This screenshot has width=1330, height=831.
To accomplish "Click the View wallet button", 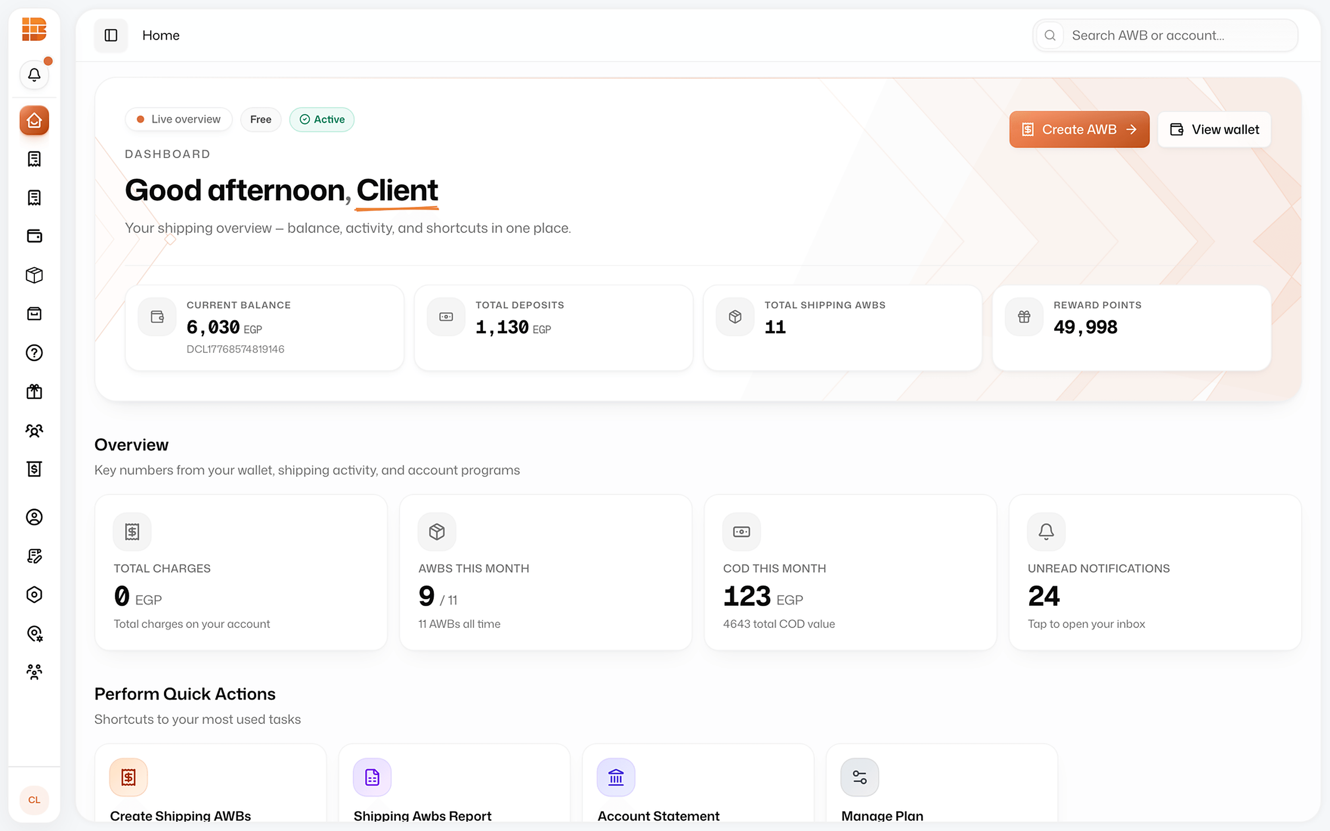I will tap(1214, 130).
